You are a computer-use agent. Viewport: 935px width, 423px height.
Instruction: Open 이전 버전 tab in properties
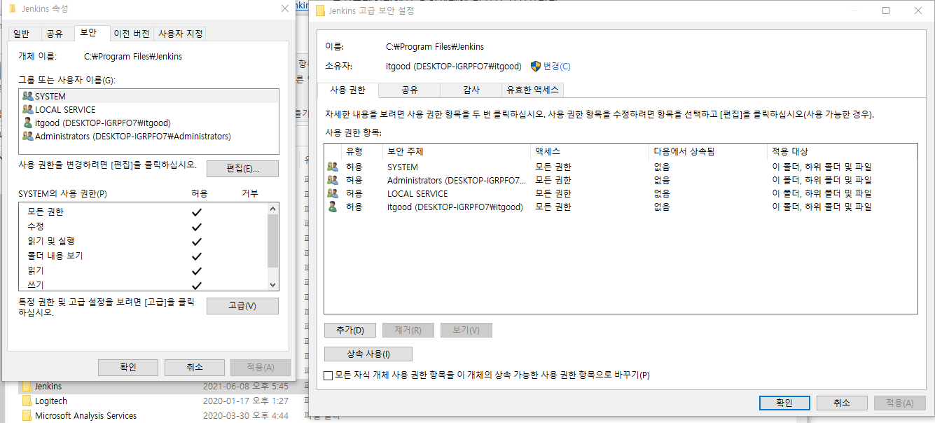pyautogui.click(x=132, y=34)
